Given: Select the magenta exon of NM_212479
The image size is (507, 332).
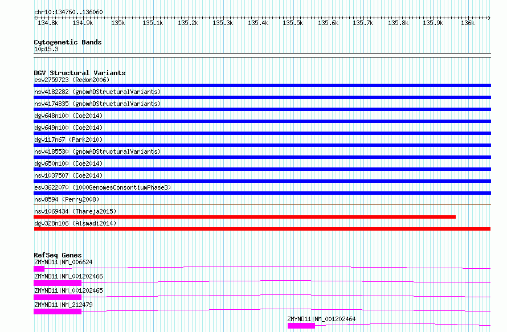Looking at the screenshot, I should click(x=58, y=311).
